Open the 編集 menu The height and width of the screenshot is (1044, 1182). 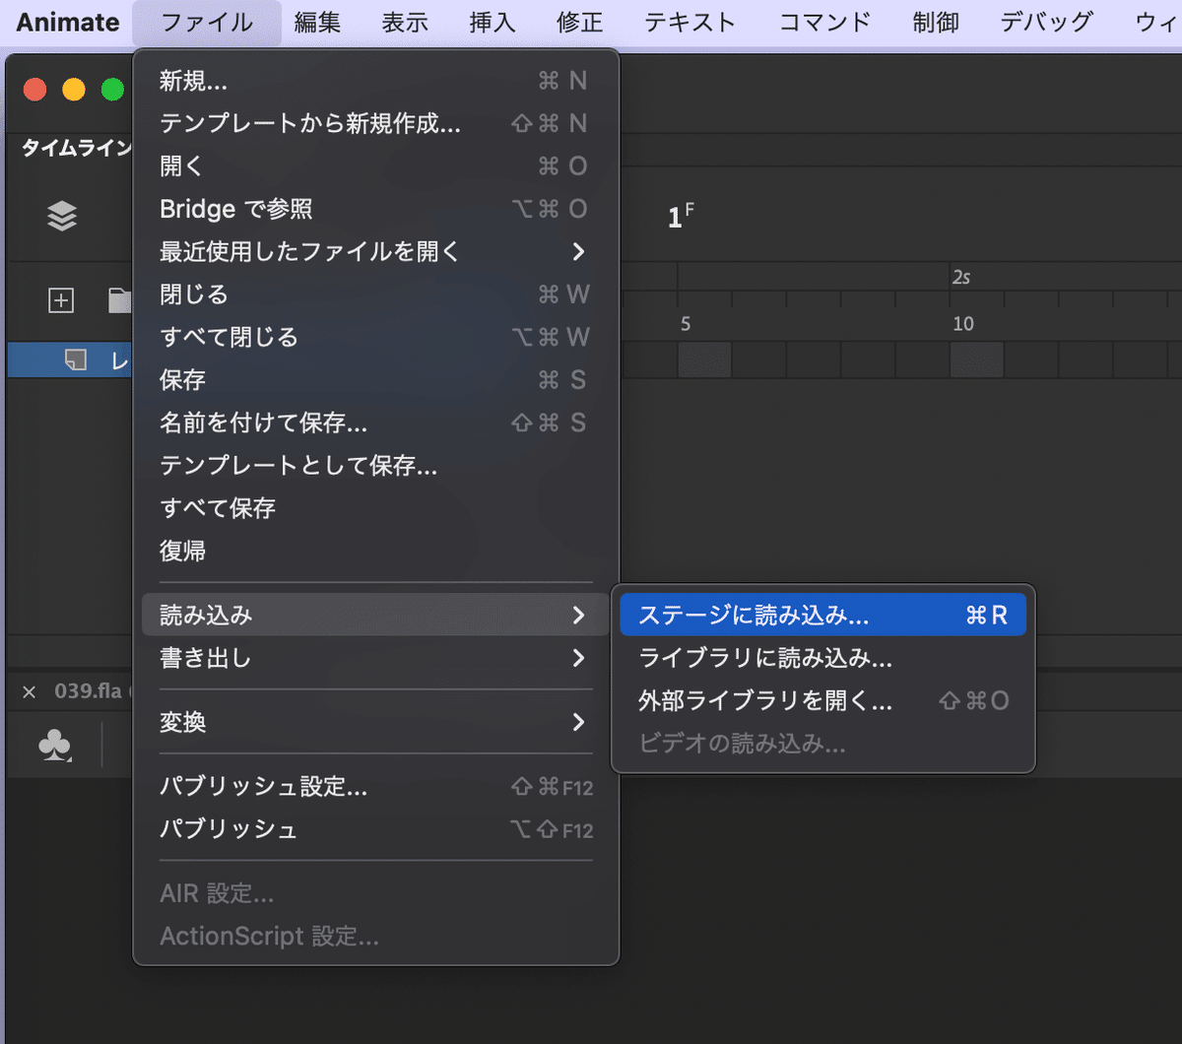coord(317,23)
